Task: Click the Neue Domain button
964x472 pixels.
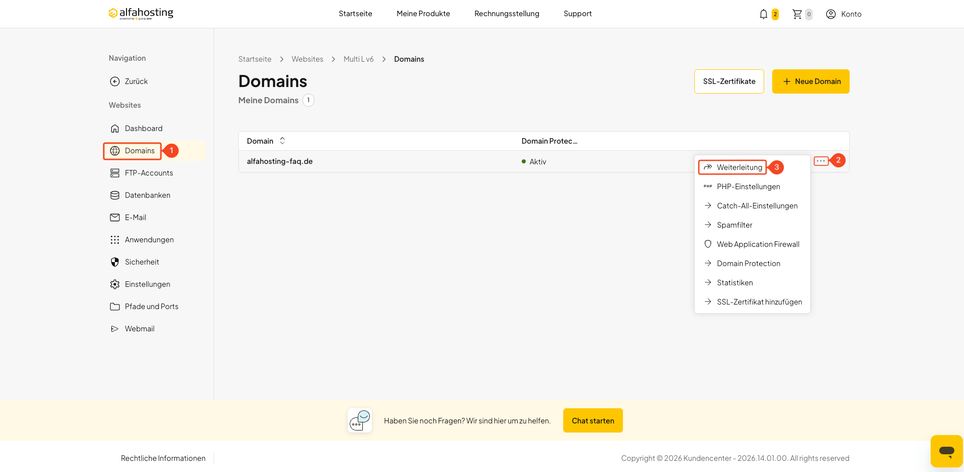Action: pyautogui.click(x=811, y=81)
